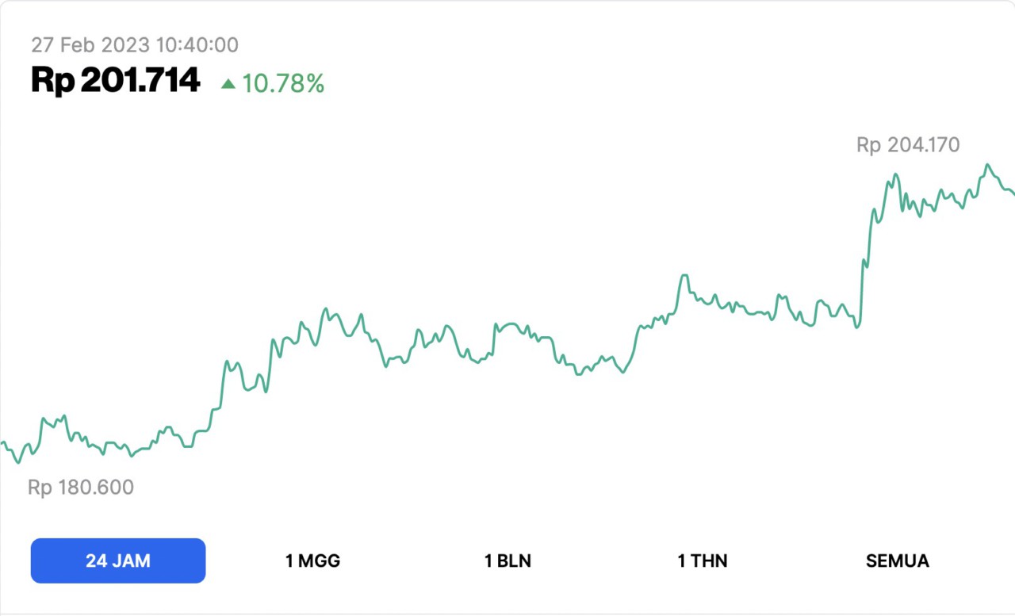
Task: Click the Rp 201.714 current price
Action: [116, 81]
